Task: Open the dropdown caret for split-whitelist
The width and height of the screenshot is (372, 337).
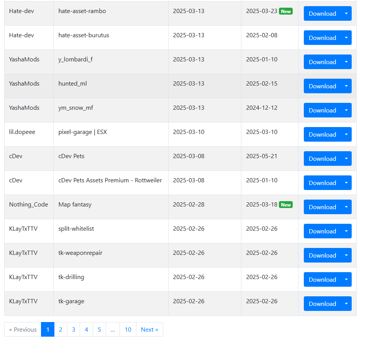Action: pos(346,231)
